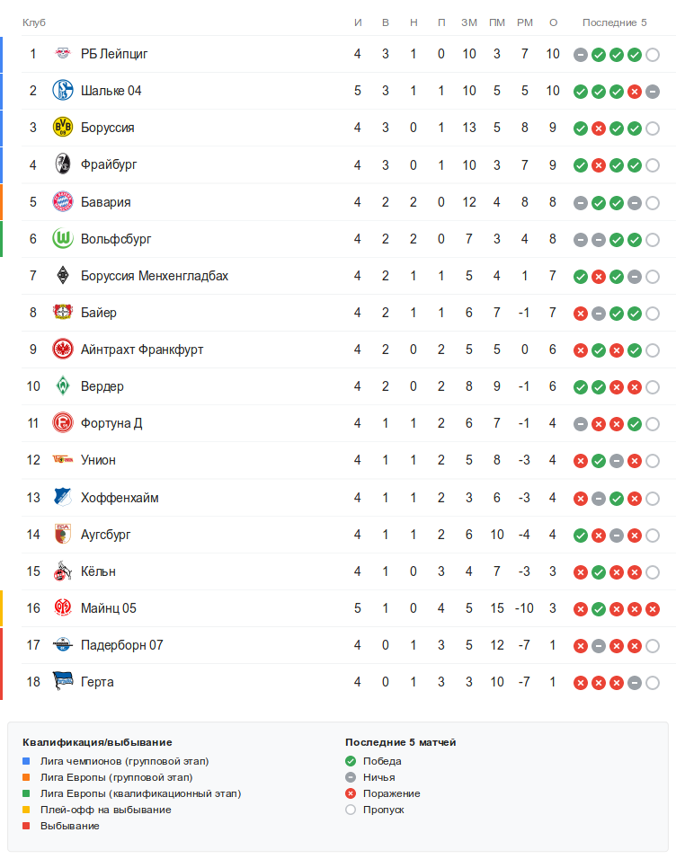Image resolution: width=676 pixels, height=859 pixels.
Task: Click the Клуб column header
Action: [34, 22]
